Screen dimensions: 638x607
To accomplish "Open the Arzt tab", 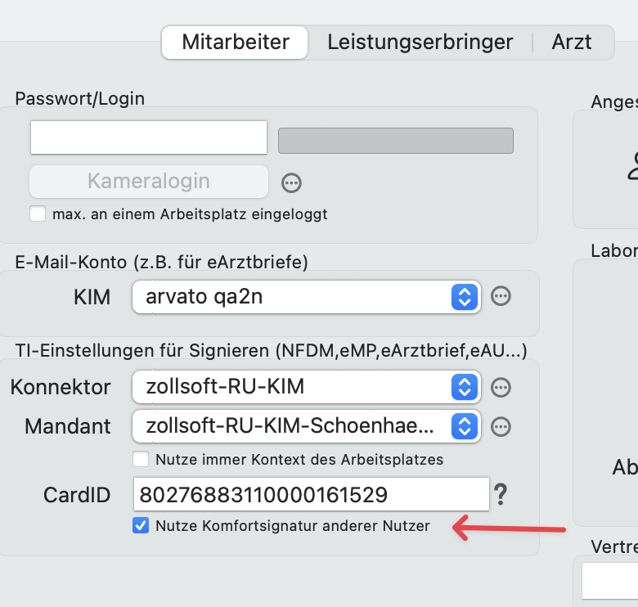I will click(x=571, y=43).
